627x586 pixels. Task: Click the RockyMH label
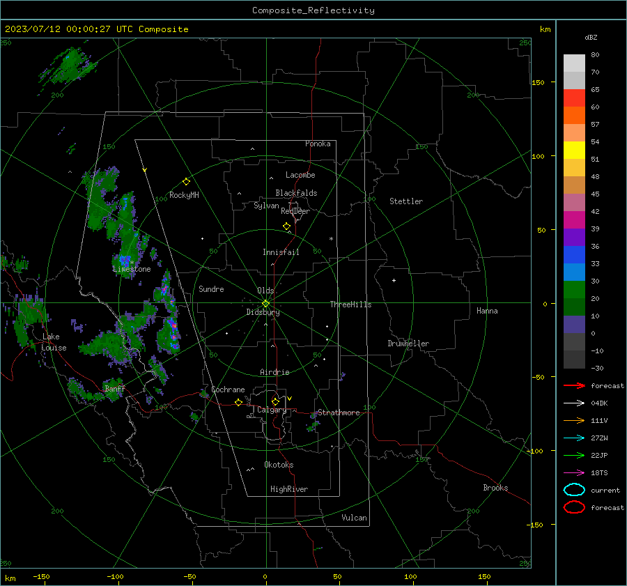(x=184, y=195)
